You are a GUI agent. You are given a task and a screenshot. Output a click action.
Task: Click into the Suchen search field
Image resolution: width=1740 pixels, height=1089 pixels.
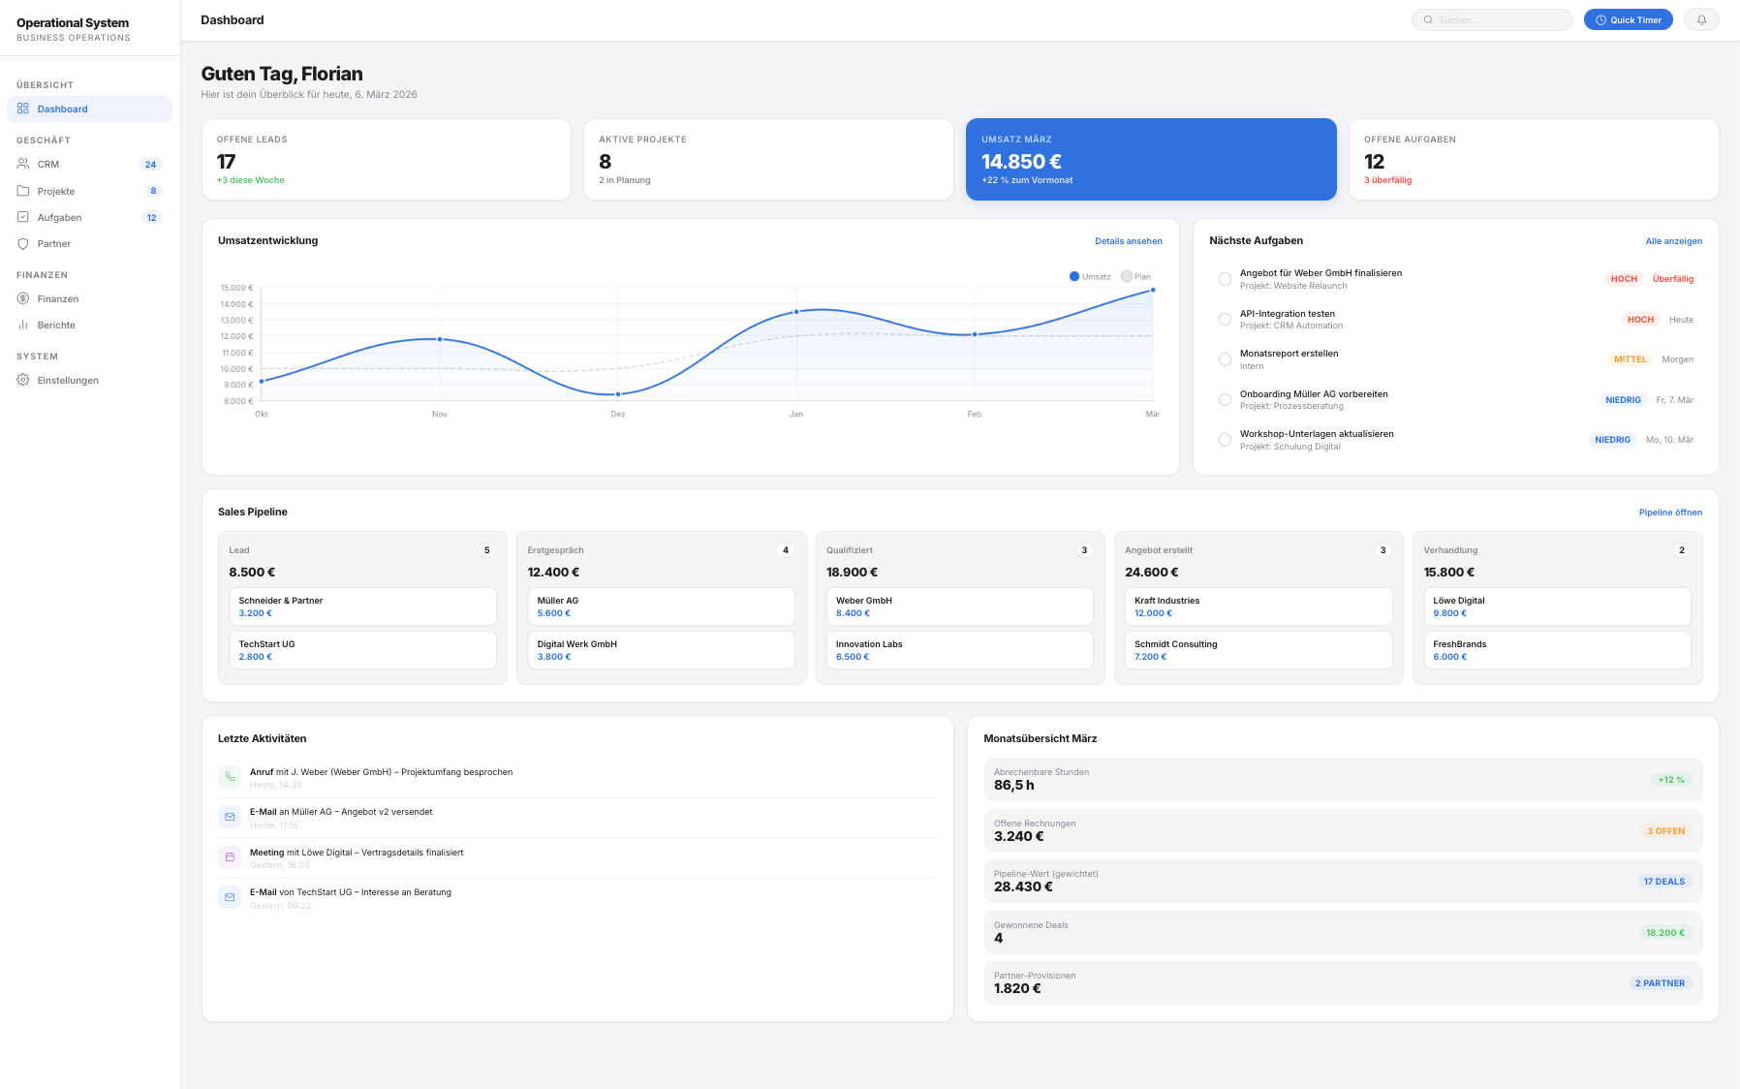(x=1492, y=19)
